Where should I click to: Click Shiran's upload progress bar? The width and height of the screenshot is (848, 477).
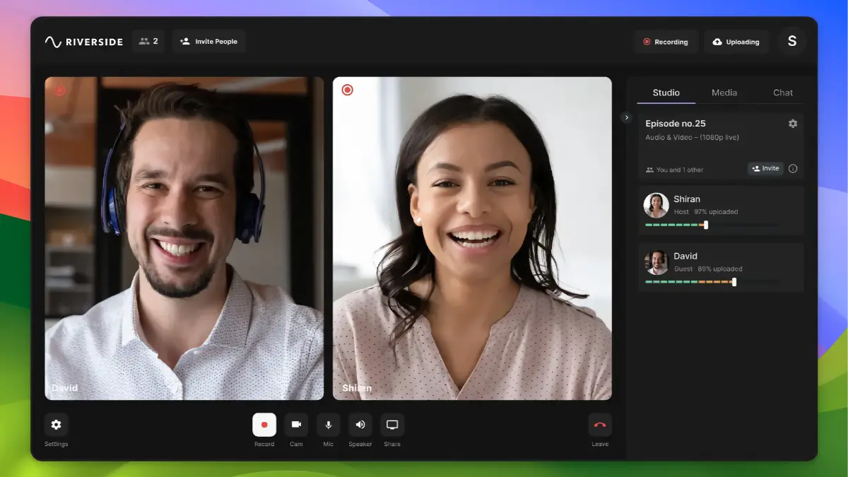point(712,225)
